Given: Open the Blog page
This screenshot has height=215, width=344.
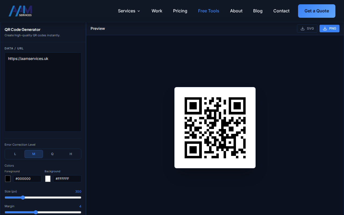Looking at the screenshot, I should coord(258,11).
